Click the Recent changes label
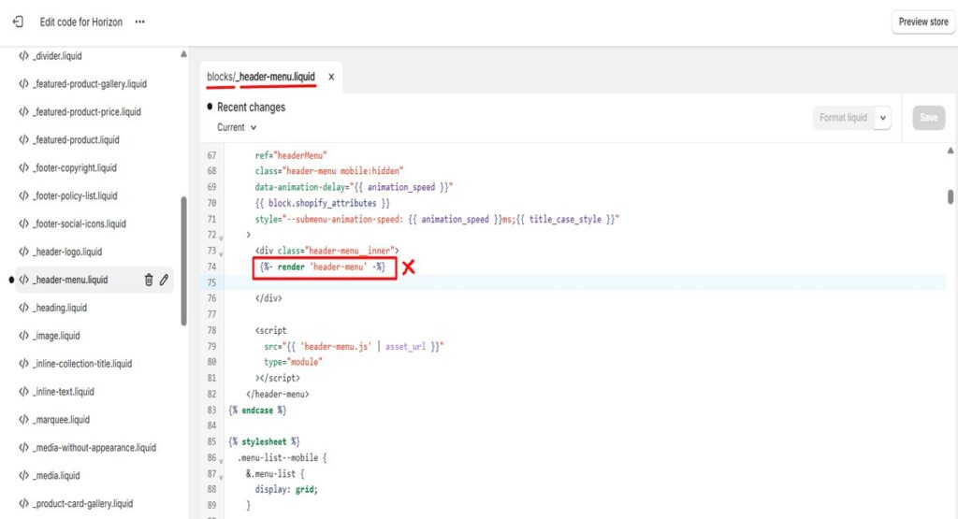This screenshot has height=519, width=958. pyautogui.click(x=251, y=107)
